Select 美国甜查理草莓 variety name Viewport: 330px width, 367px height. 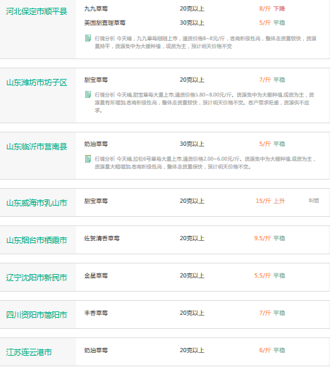(x=105, y=23)
